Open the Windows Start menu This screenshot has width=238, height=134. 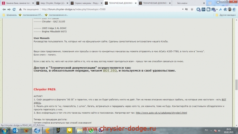5,131
